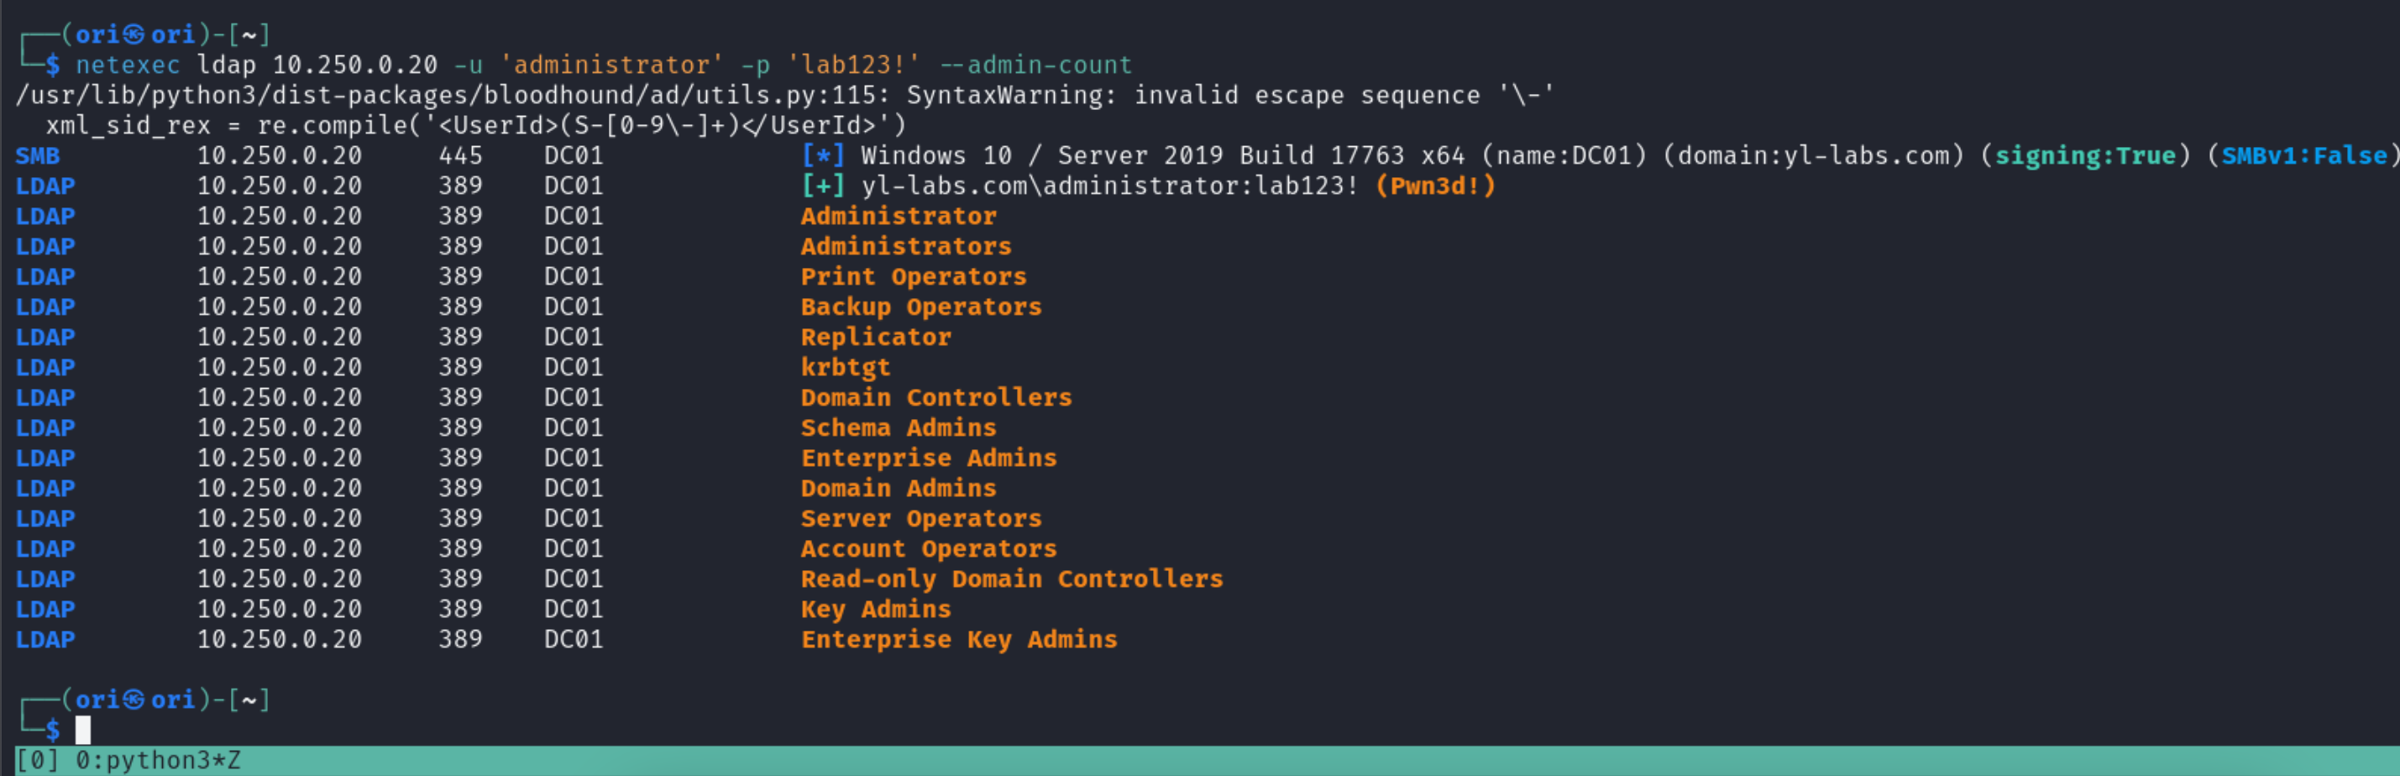Select the Domain Admins group entry

tap(899, 488)
